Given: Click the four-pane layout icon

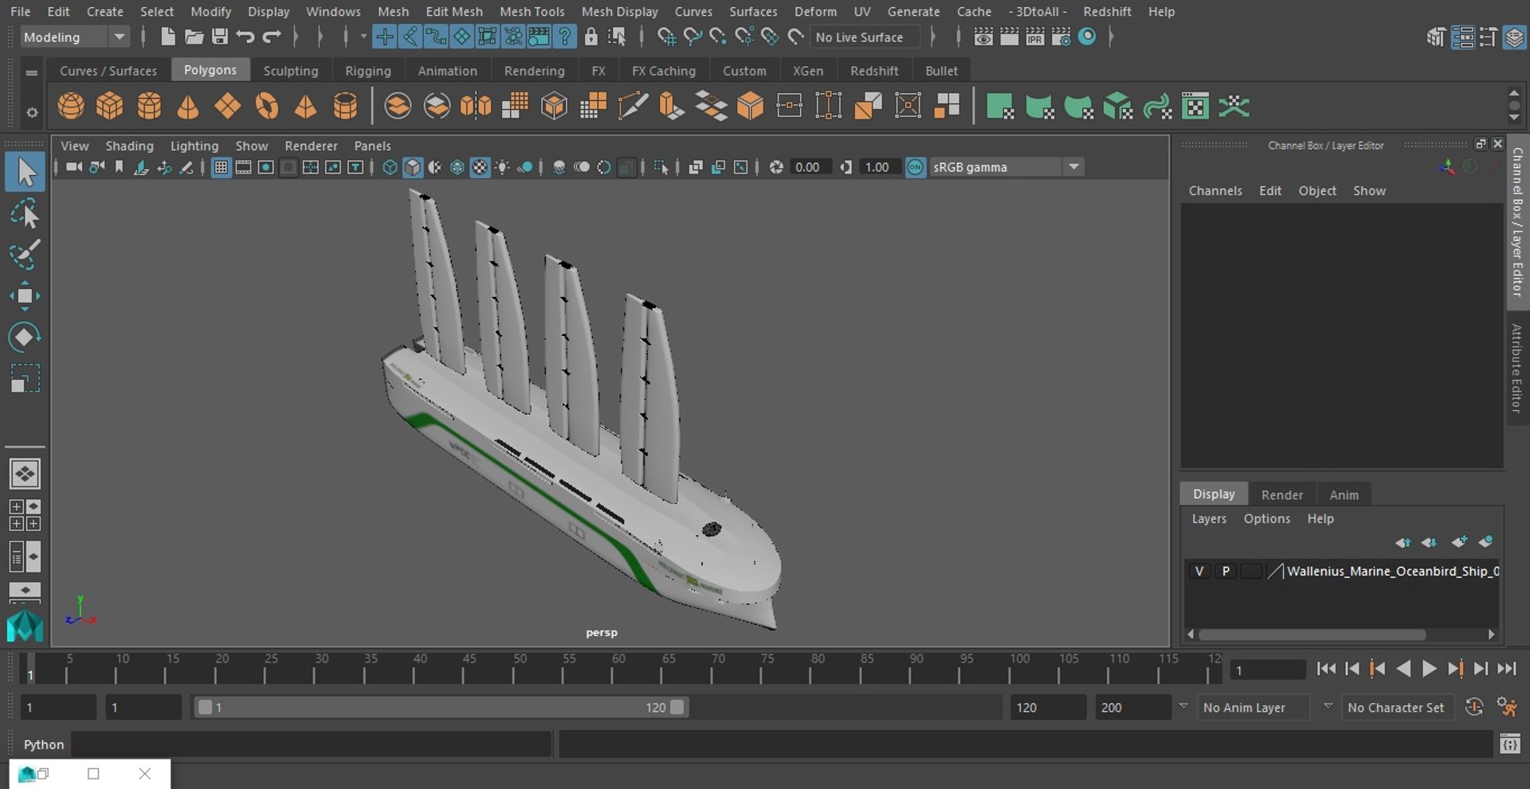Looking at the screenshot, I should point(25,515).
